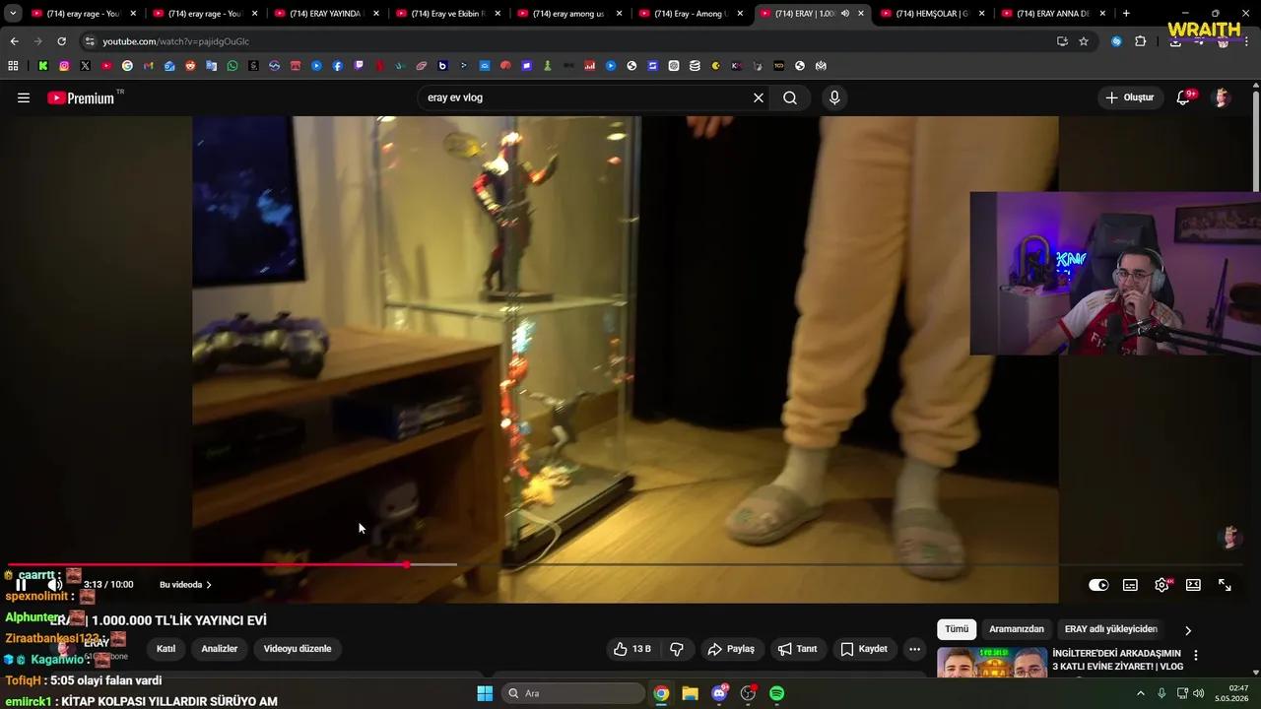Save video with 'Kaydet' button
Viewport: 1261px width, 709px height.
click(x=863, y=649)
